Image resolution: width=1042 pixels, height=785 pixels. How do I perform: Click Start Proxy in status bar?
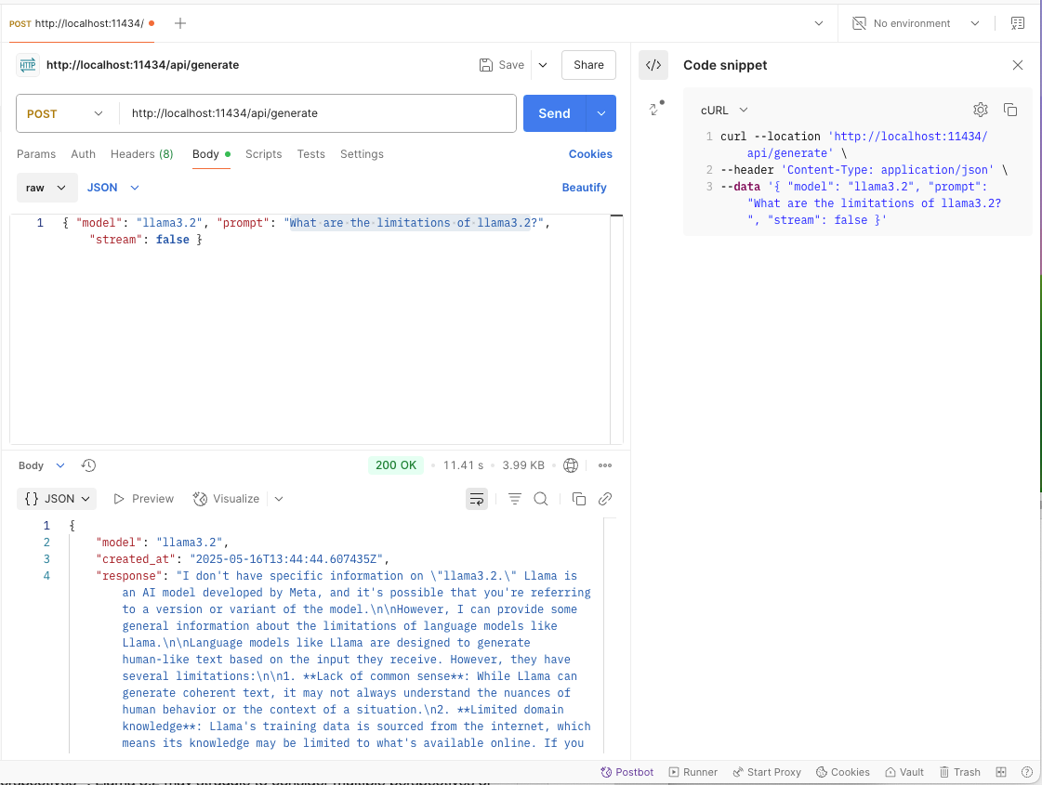pos(767,772)
